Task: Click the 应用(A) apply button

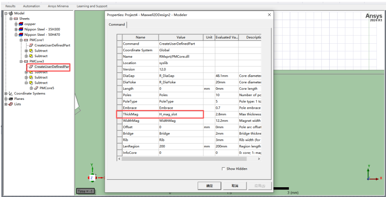Action: point(260,186)
